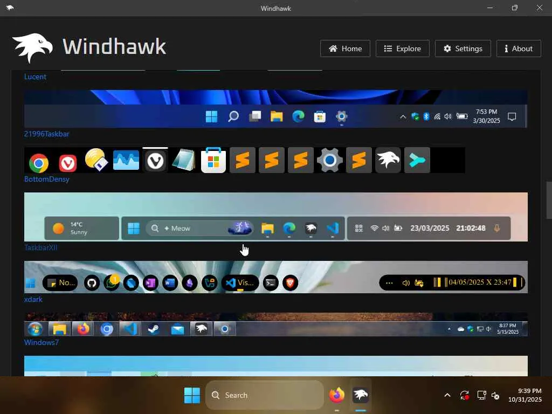The width and height of the screenshot is (552, 414).
Task: Click the Windhawk eagle logo in header
Action: tap(32, 47)
